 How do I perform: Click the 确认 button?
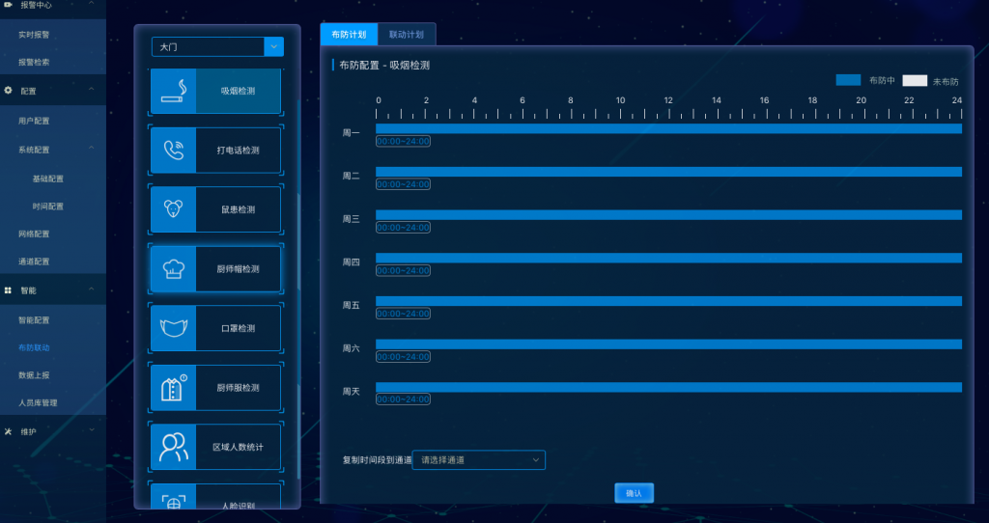tap(634, 493)
